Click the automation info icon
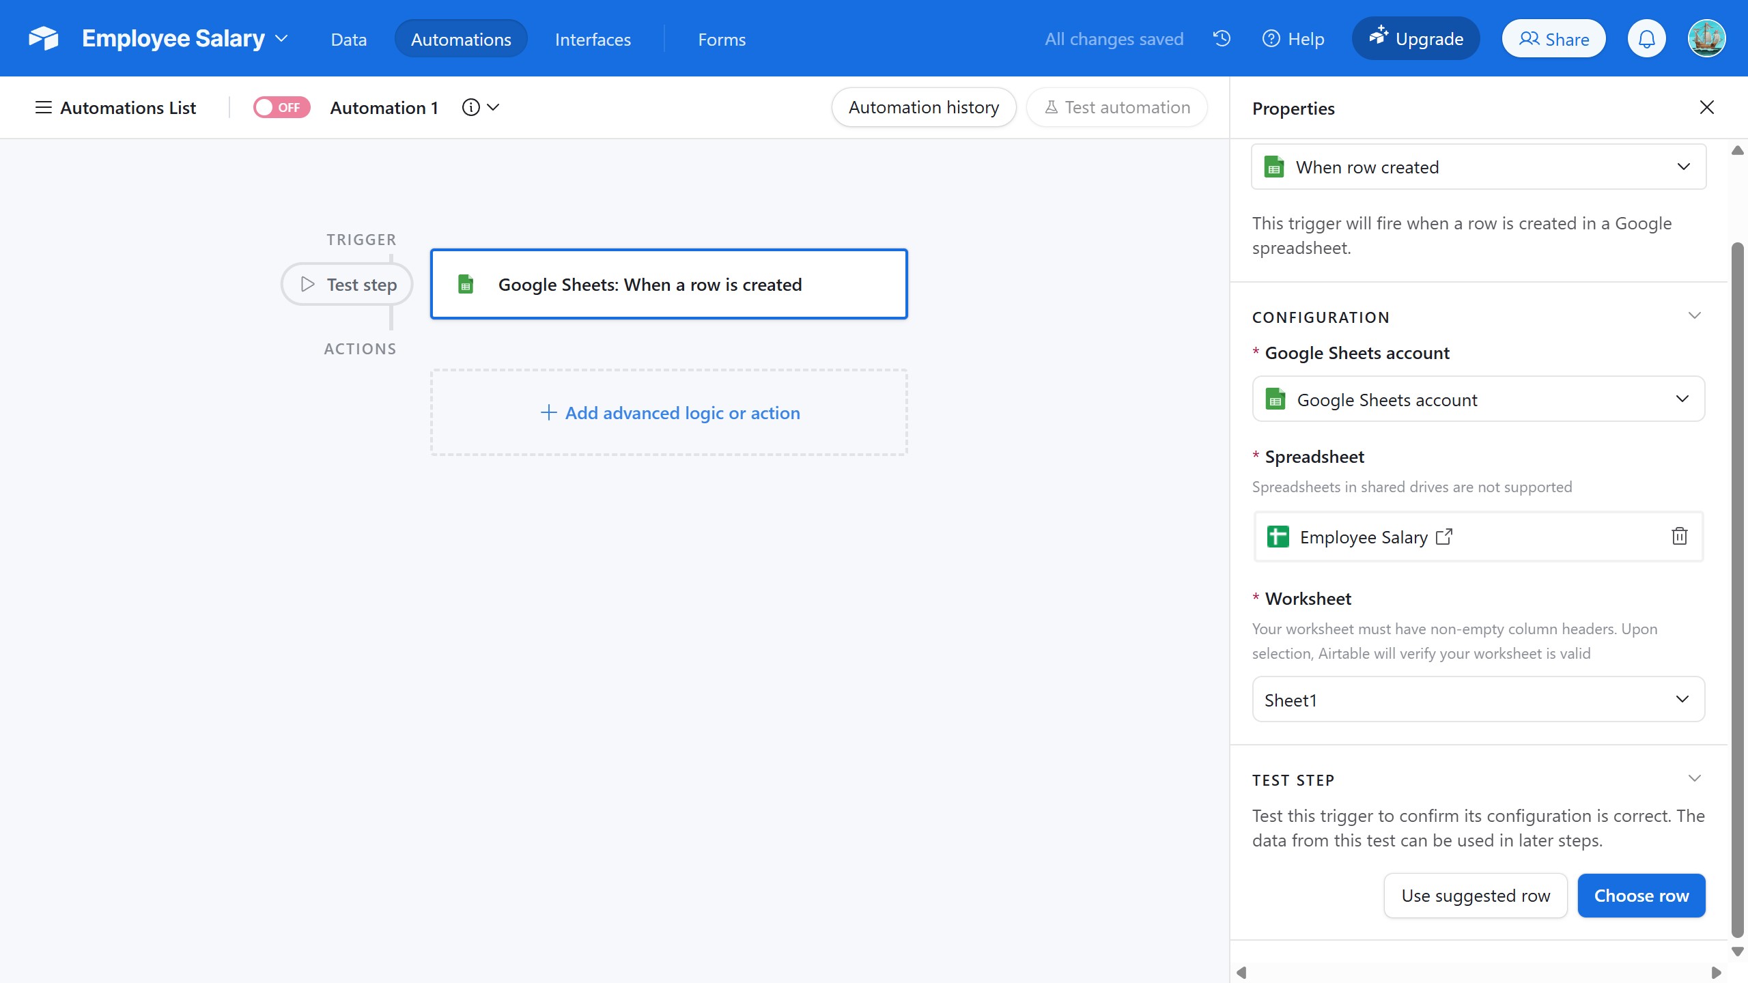This screenshot has width=1748, height=983. click(470, 107)
